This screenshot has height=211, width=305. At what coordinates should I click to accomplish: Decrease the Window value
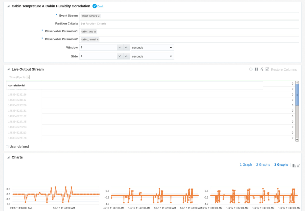pos(120,47)
